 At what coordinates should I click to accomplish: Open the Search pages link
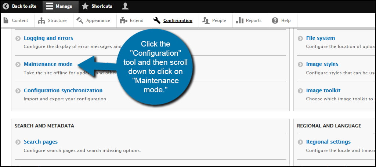point(41,142)
